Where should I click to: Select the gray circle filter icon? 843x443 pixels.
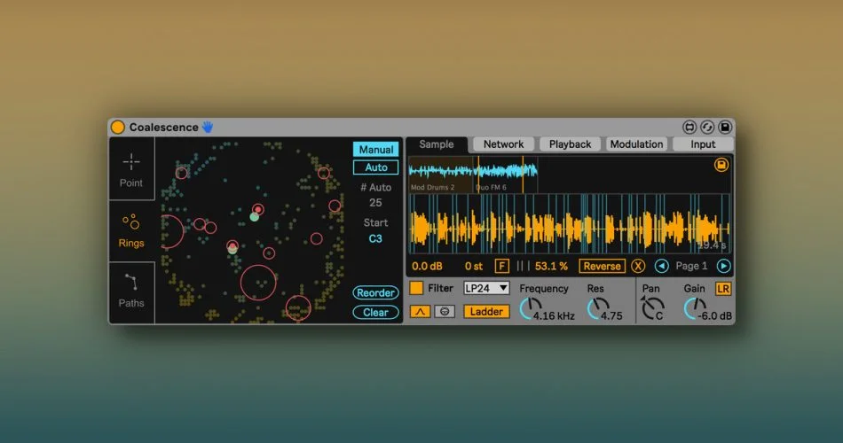[445, 312]
